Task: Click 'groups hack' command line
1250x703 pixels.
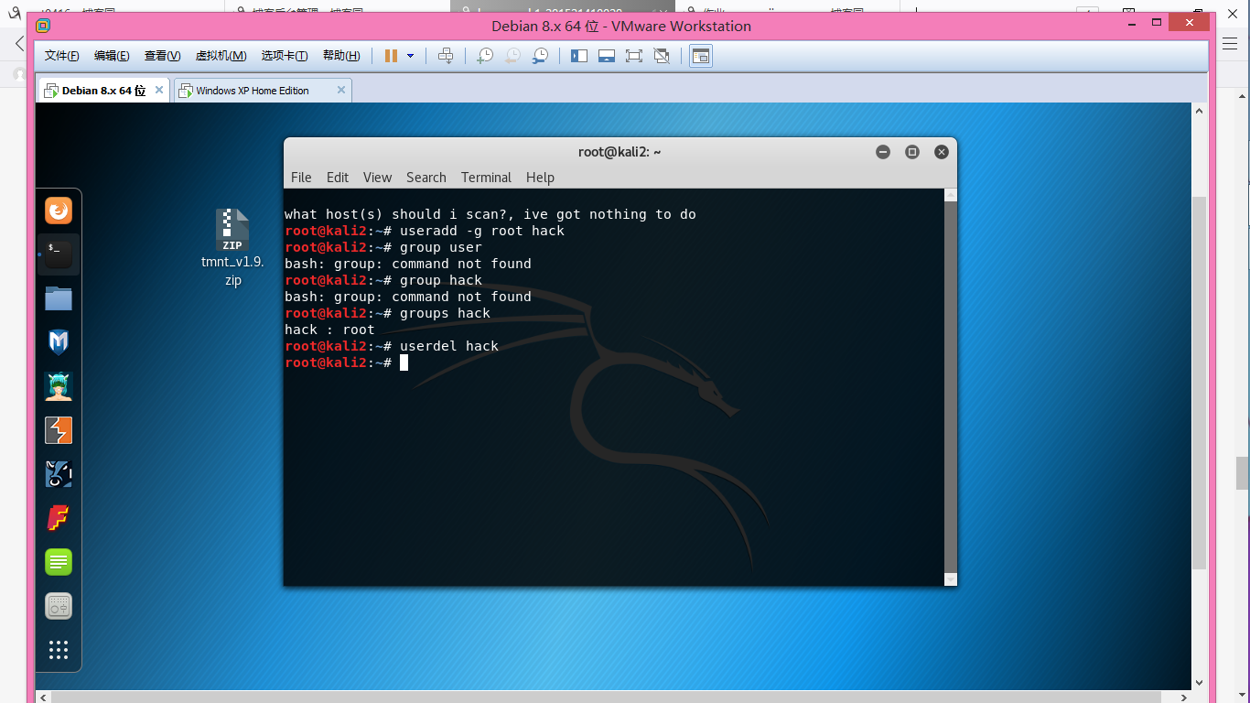Action: tap(387, 313)
